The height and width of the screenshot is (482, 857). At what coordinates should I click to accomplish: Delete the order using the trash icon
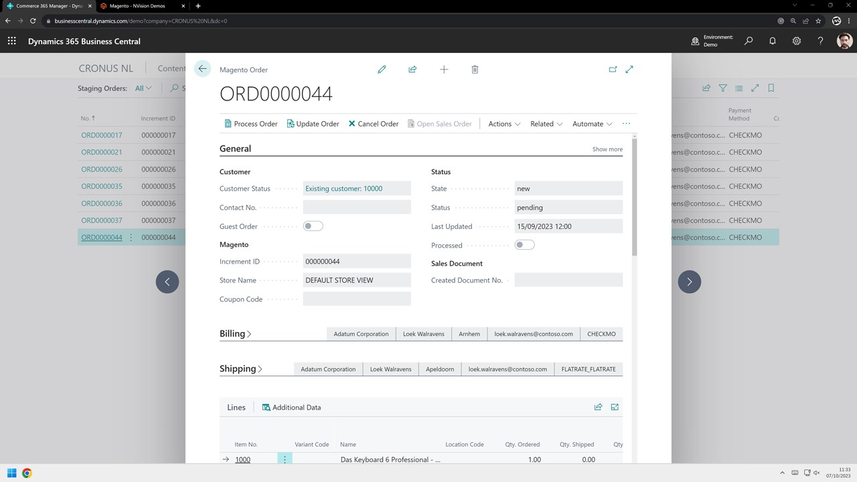pos(475,70)
